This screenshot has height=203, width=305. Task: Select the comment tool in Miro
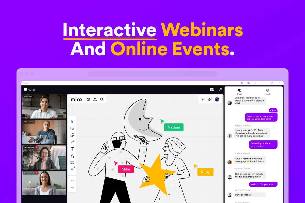coord(72,163)
